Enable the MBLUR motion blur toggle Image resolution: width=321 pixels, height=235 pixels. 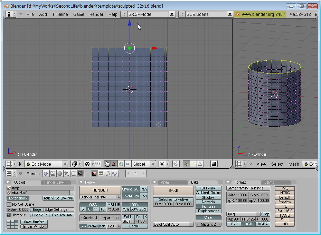point(114,205)
